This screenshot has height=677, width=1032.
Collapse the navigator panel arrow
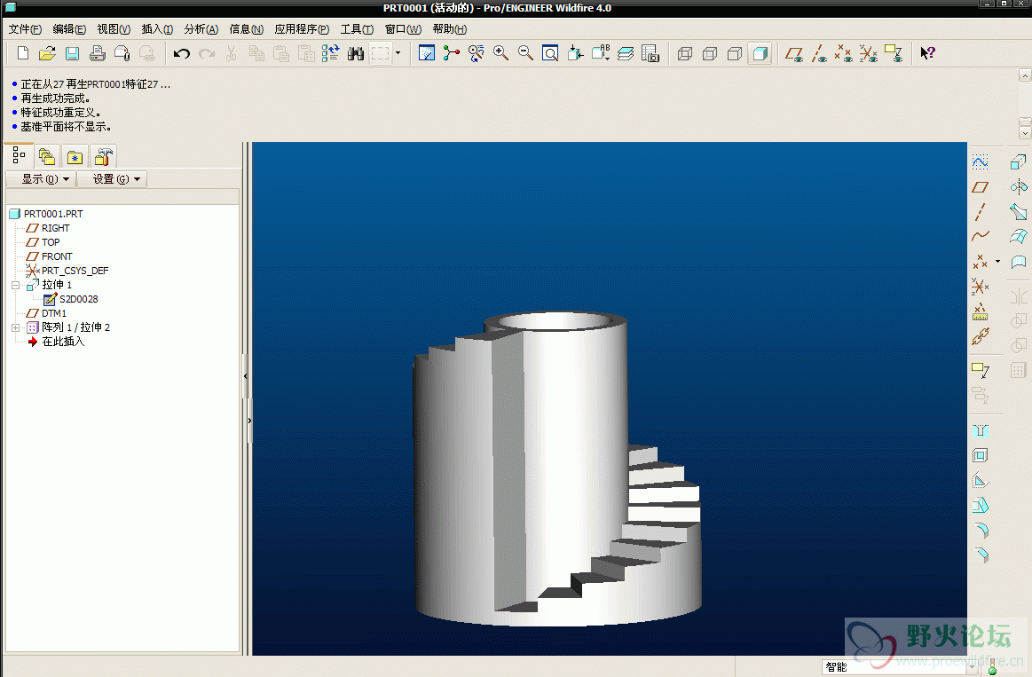[x=246, y=376]
